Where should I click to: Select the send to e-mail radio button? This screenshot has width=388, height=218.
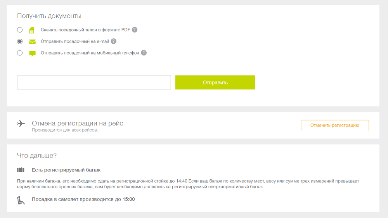(x=20, y=41)
